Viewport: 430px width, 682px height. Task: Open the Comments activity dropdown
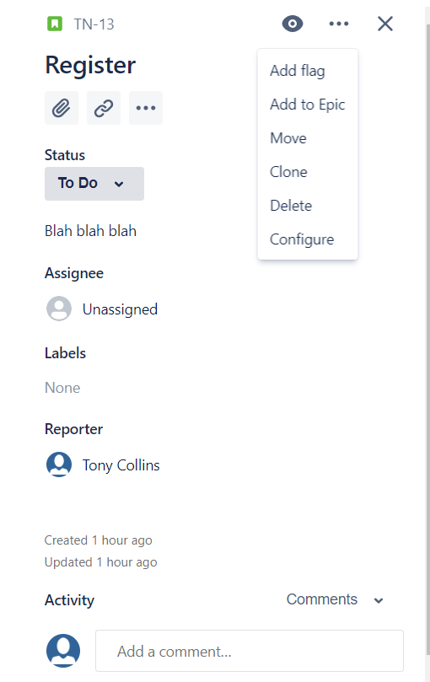click(x=335, y=599)
